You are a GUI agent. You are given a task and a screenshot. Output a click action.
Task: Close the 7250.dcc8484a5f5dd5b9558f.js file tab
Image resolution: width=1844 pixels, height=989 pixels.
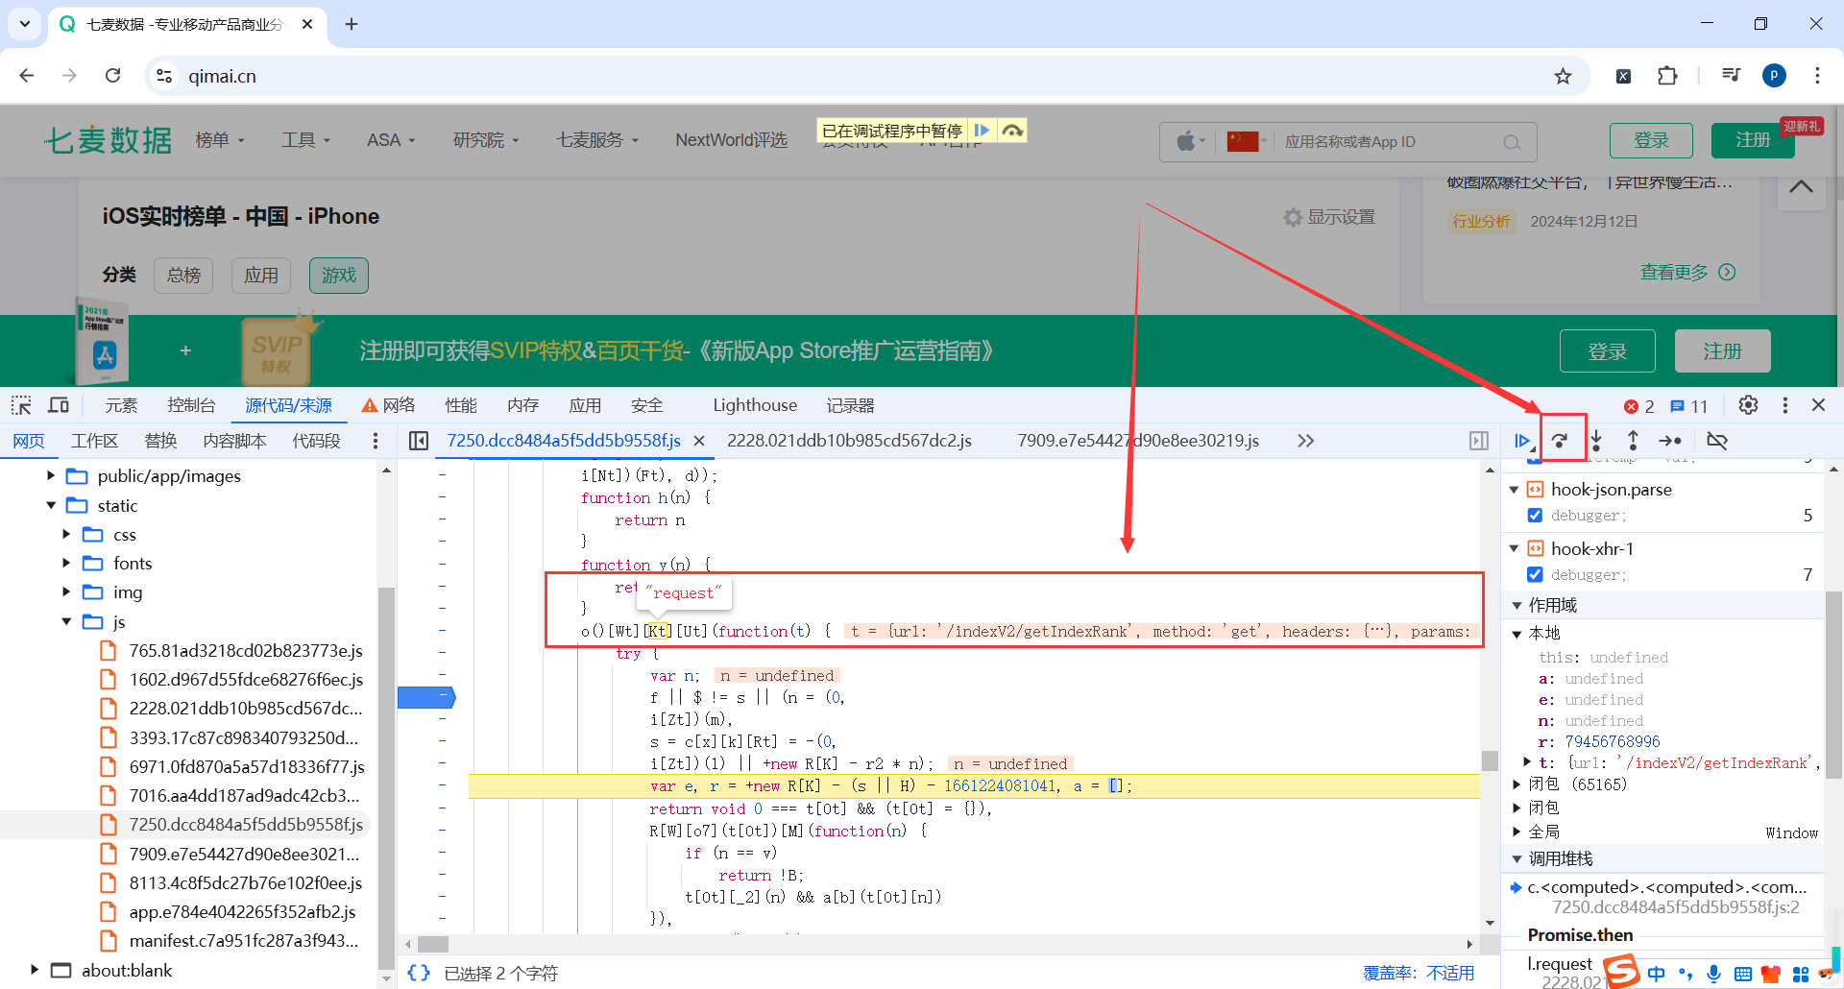coord(699,441)
